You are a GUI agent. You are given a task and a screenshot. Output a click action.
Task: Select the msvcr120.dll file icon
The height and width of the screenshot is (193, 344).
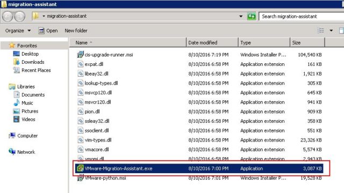[x=80, y=102]
